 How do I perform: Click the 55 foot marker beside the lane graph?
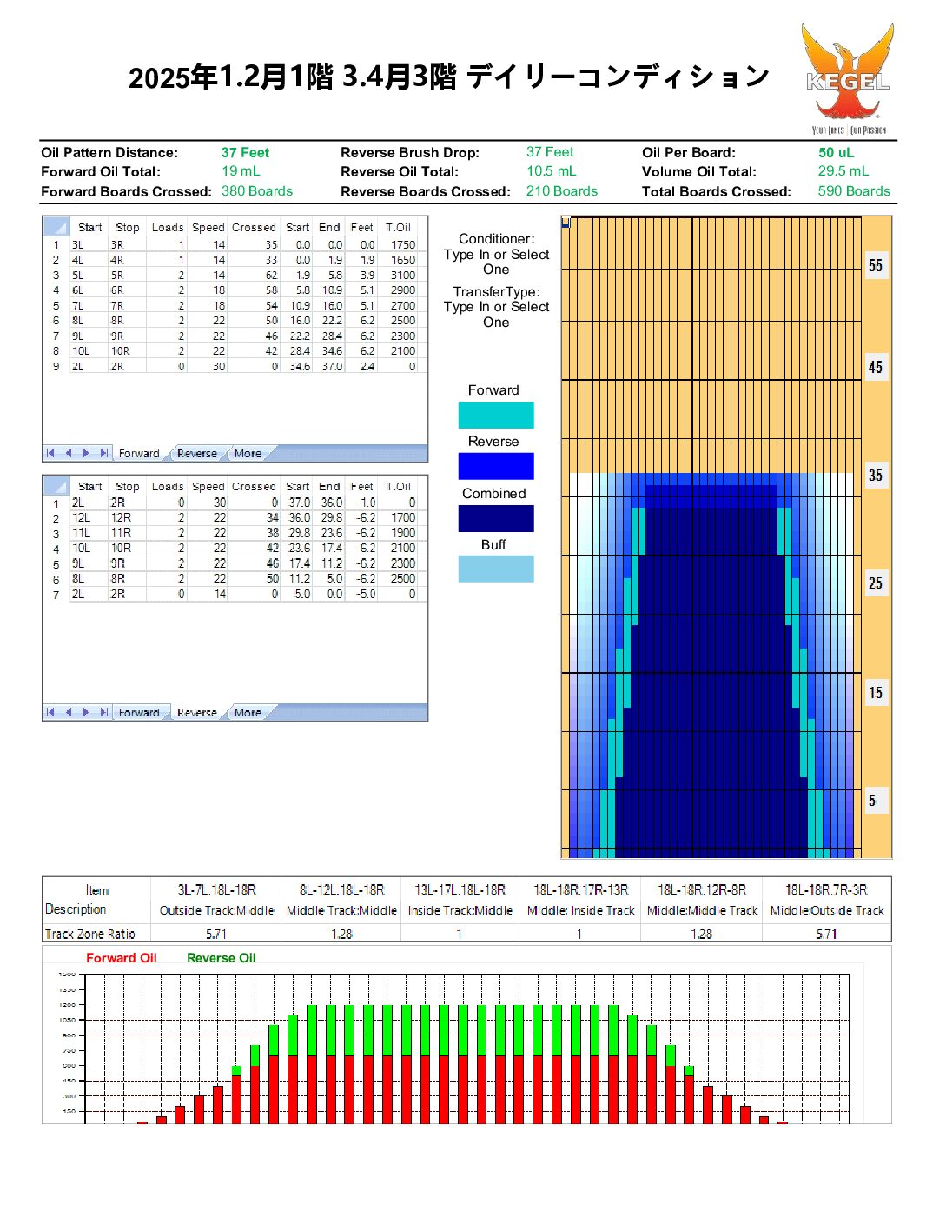click(x=876, y=265)
